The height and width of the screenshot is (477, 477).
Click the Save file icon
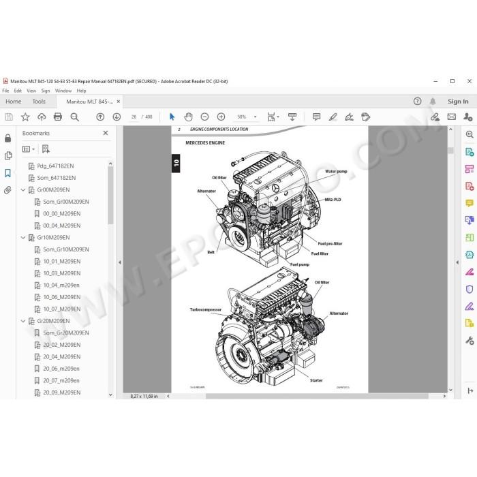pyautogui.click(x=9, y=117)
